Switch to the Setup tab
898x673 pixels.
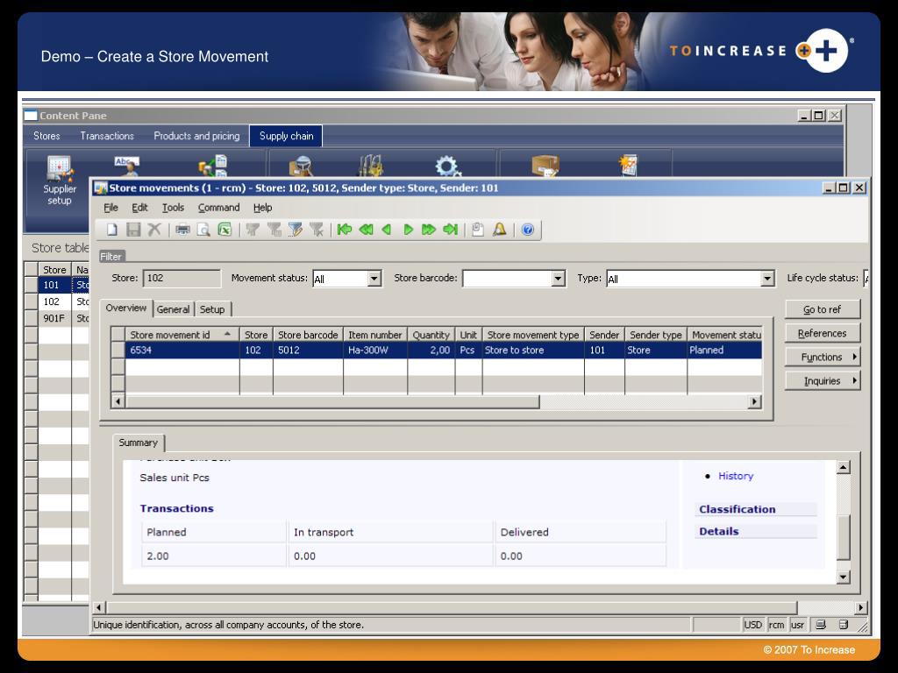pyautogui.click(x=212, y=309)
